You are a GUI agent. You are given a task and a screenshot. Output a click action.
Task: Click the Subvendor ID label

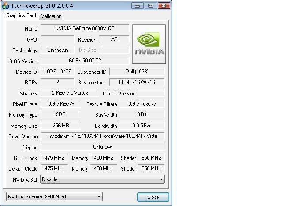point(92,72)
